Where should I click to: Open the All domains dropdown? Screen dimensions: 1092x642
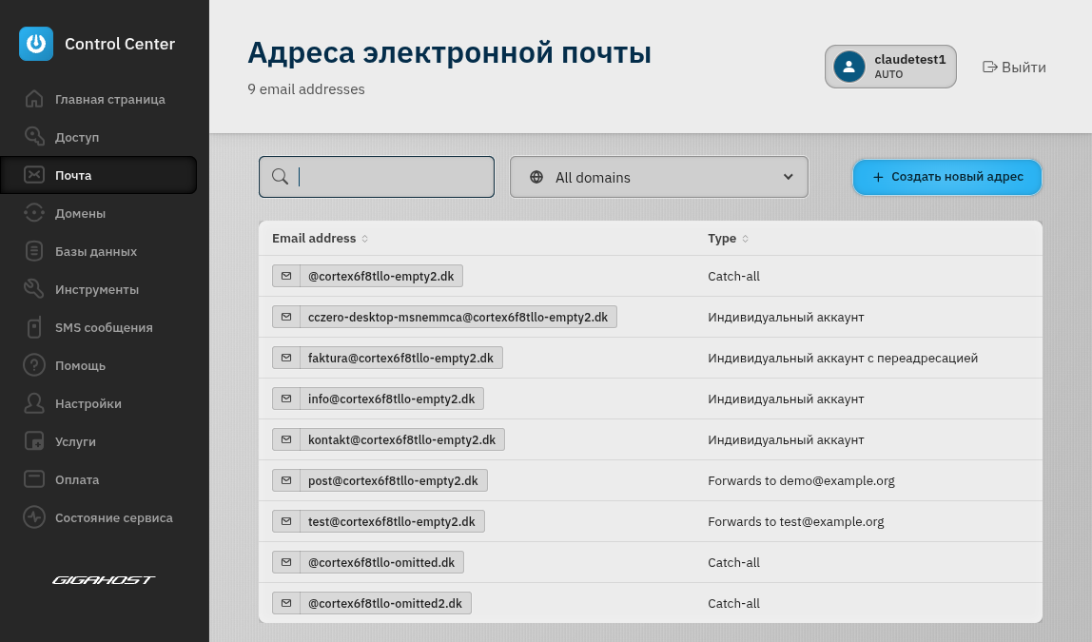click(x=659, y=177)
